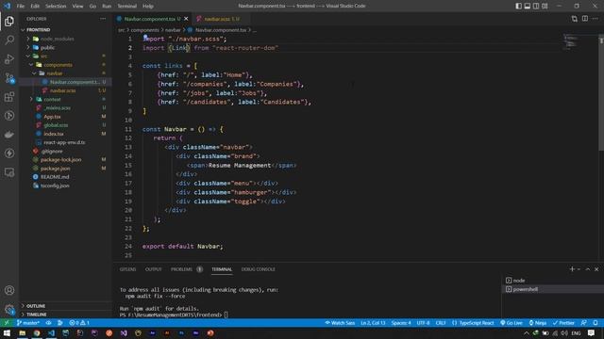Switch to the DEBUG CONSOLE tab

click(x=258, y=269)
